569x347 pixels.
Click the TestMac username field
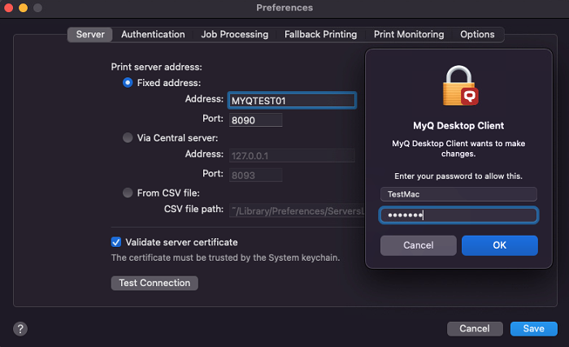[x=458, y=194]
